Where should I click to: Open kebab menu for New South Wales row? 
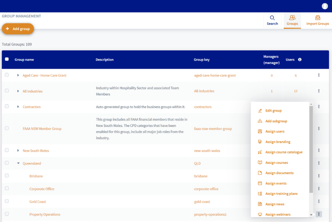(319, 150)
